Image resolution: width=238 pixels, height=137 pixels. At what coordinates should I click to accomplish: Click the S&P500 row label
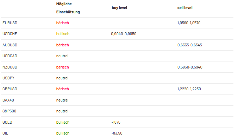10,111
